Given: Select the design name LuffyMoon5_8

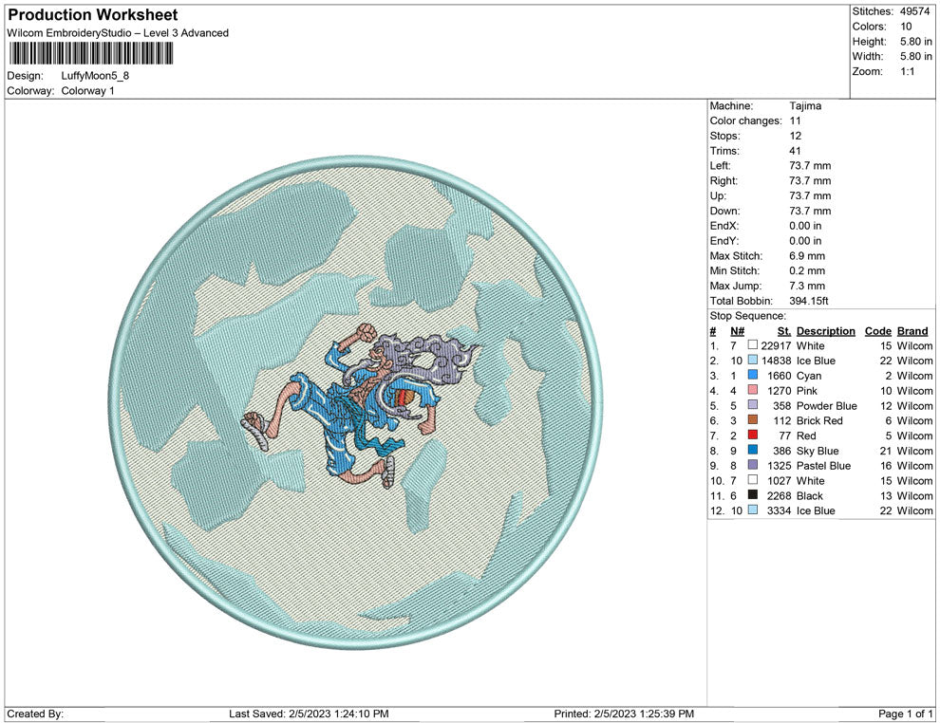Looking at the screenshot, I should point(95,76).
